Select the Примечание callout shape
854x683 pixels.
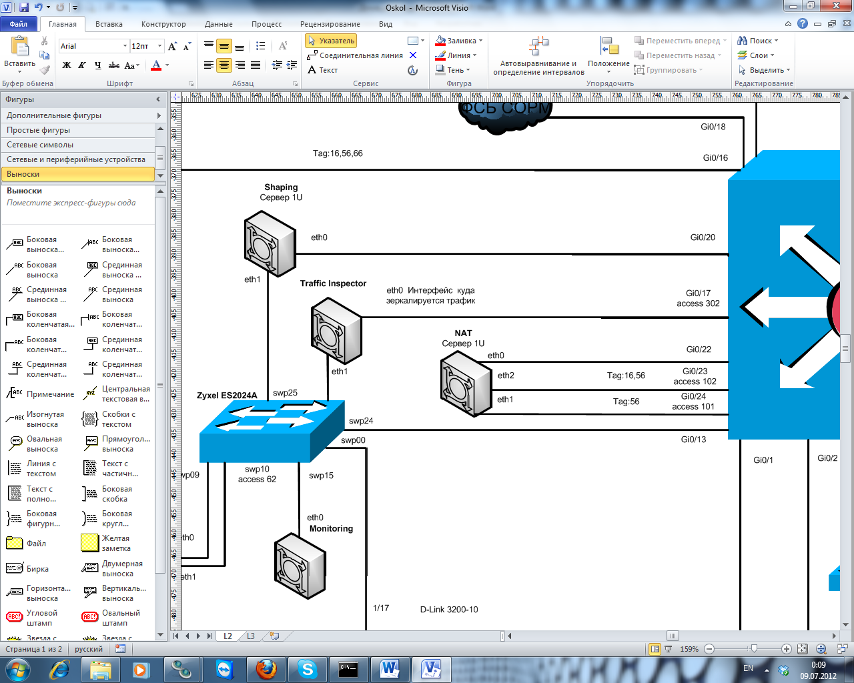40,394
